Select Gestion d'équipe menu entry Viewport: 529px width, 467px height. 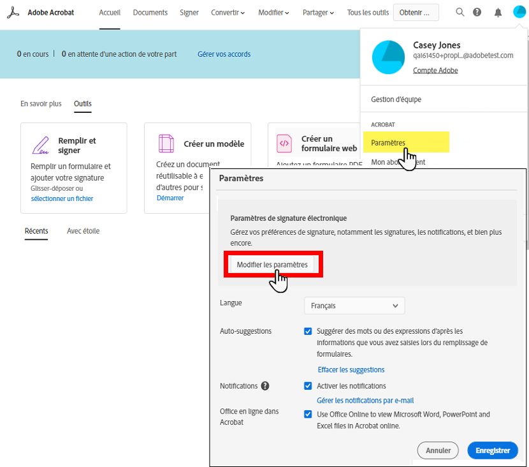(396, 100)
